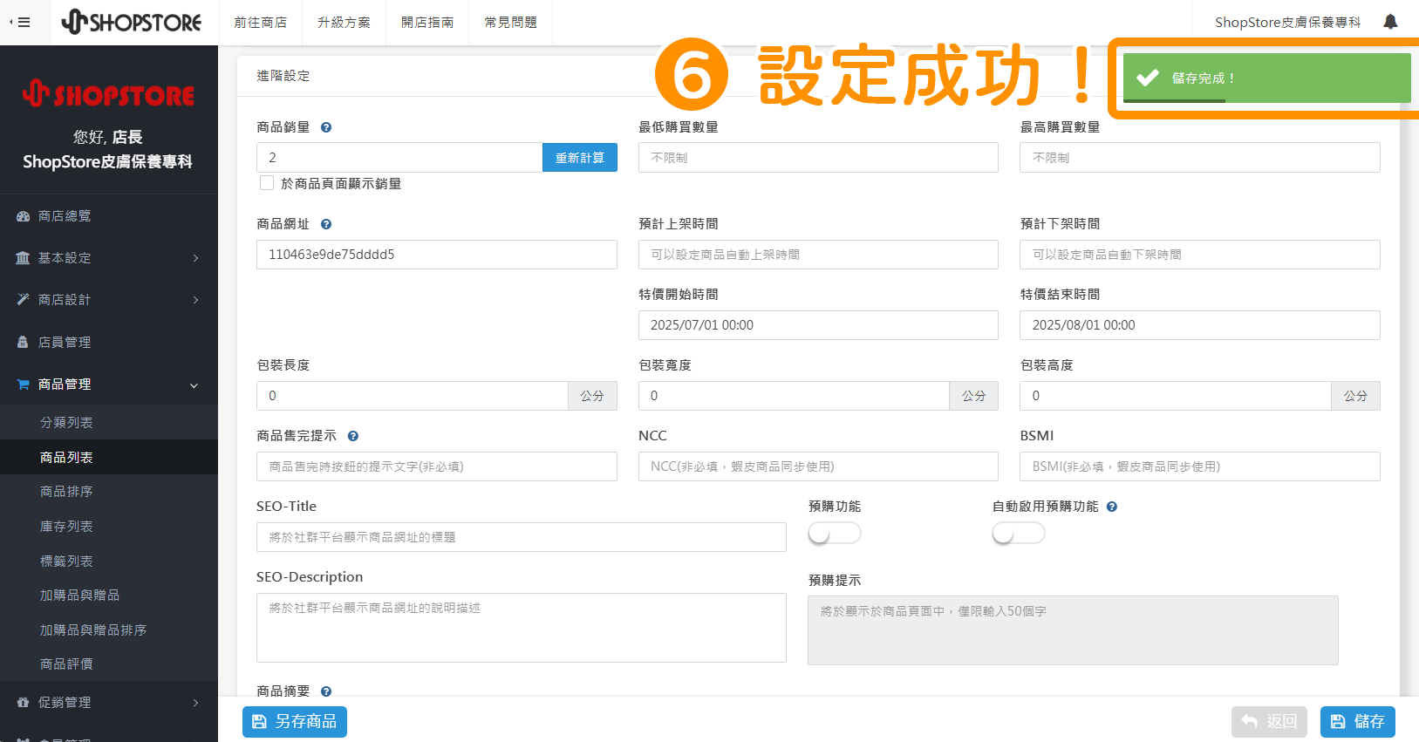Open 店員管理 in sidebar
This screenshot has height=742, width=1419.
(109, 343)
